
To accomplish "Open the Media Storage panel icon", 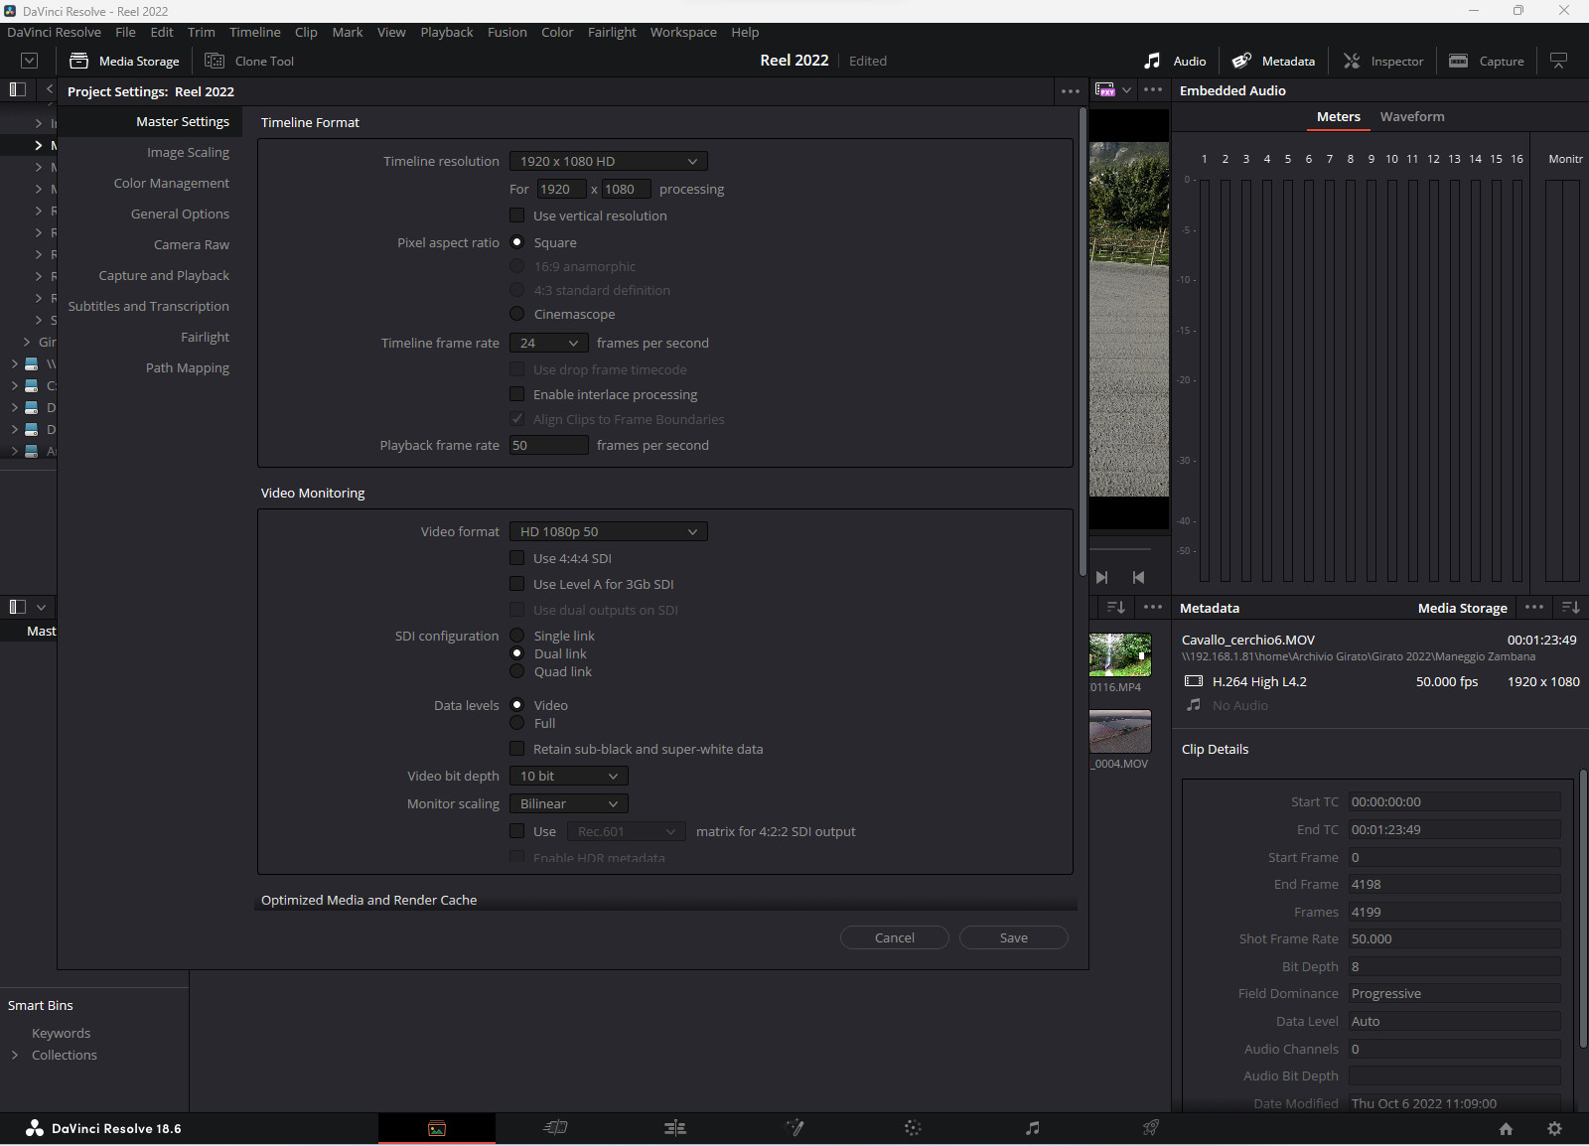I will (x=78, y=61).
